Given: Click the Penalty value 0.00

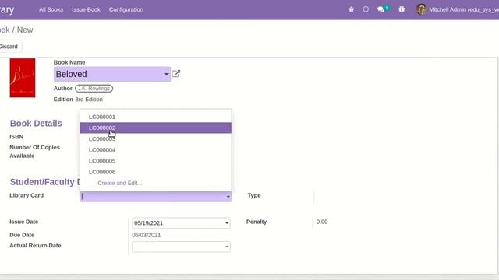Looking at the screenshot, I should click(322, 222).
